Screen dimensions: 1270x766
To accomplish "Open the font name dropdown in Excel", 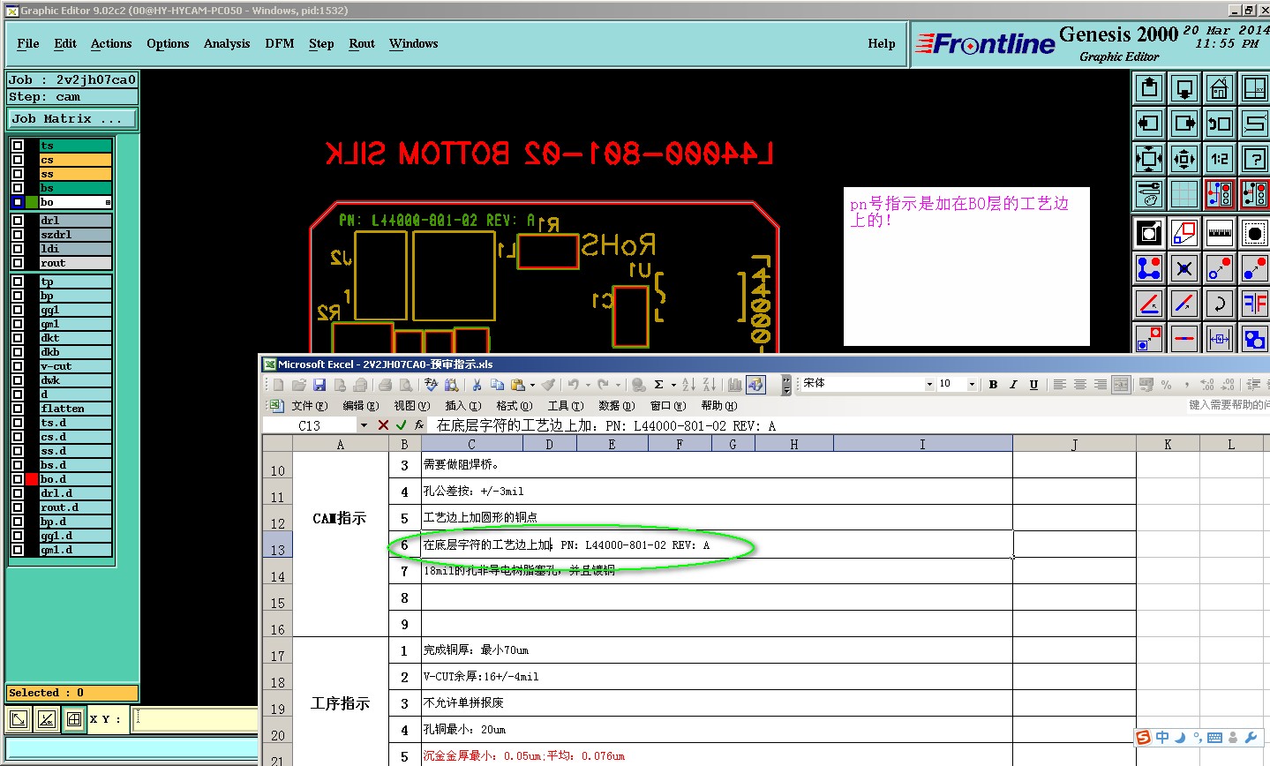I will click(928, 385).
